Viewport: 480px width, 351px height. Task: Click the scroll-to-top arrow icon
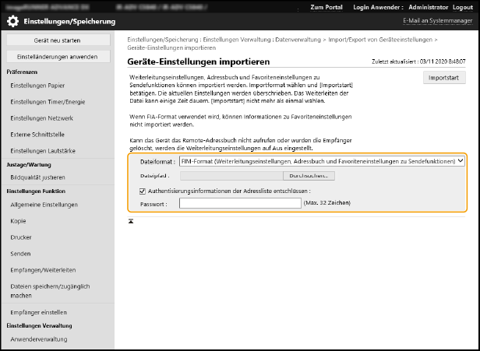tap(131, 221)
